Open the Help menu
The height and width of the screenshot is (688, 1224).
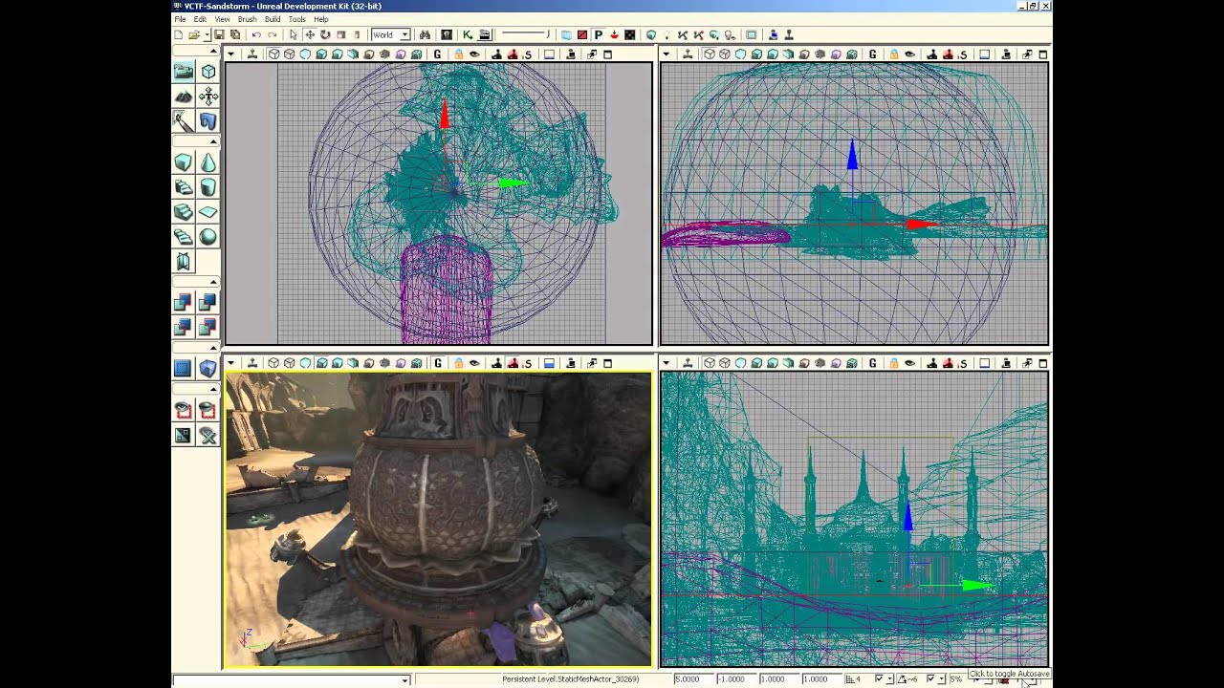[x=321, y=19]
